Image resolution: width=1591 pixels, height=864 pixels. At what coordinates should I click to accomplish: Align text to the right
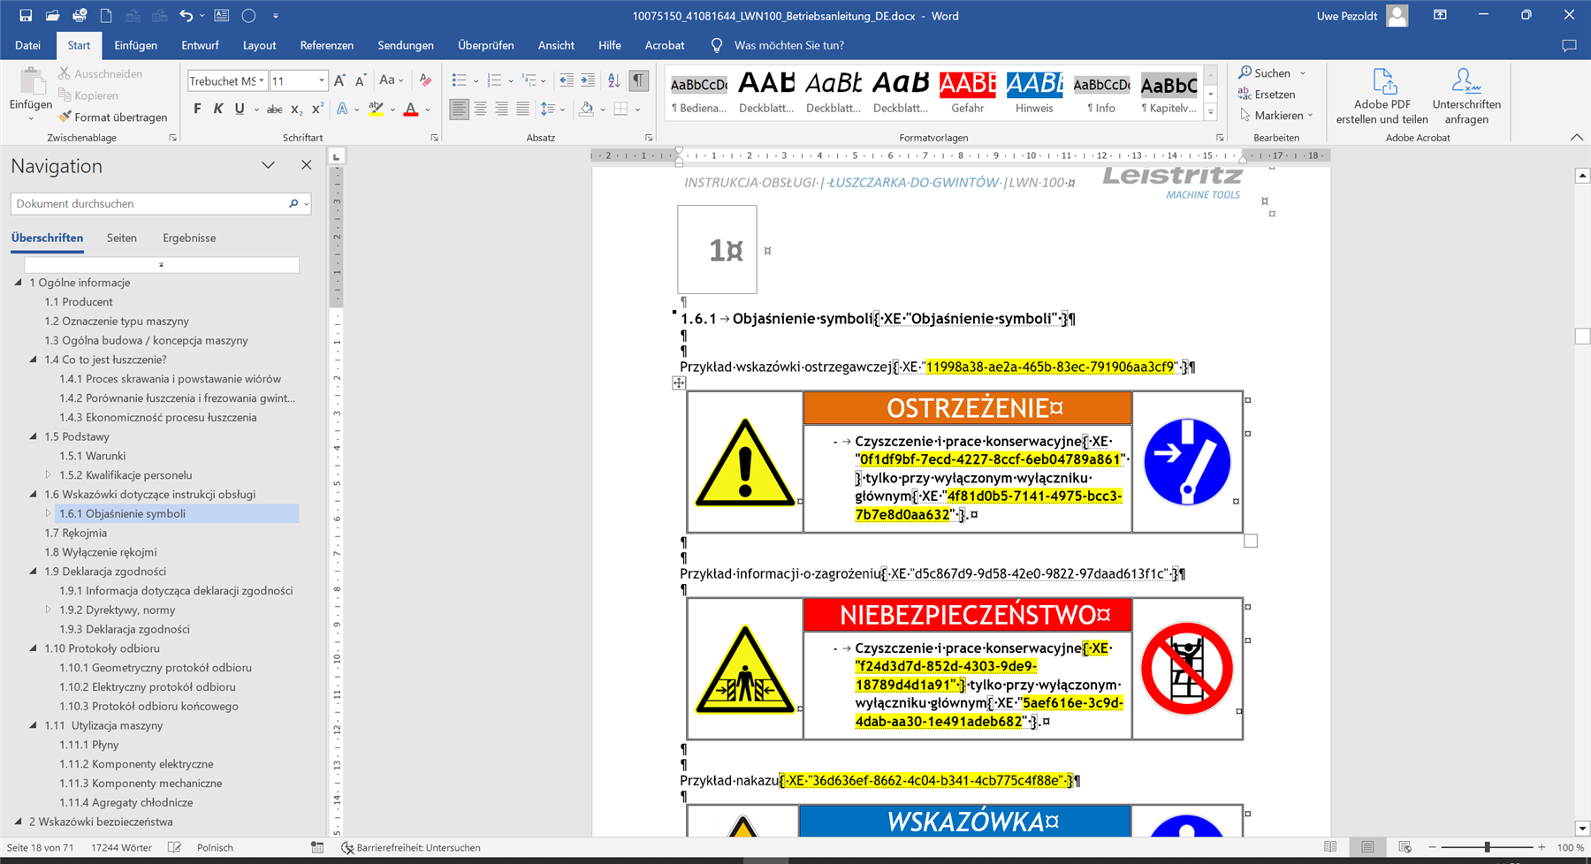click(x=501, y=109)
